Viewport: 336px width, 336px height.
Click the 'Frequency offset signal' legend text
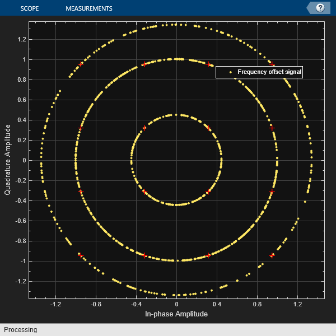[269, 72]
